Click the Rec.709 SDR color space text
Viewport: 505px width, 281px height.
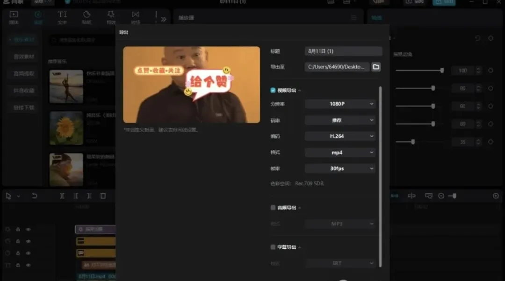(x=309, y=183)
